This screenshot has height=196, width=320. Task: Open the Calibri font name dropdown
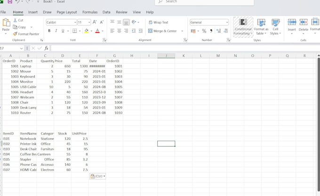[x=75, y=22]
